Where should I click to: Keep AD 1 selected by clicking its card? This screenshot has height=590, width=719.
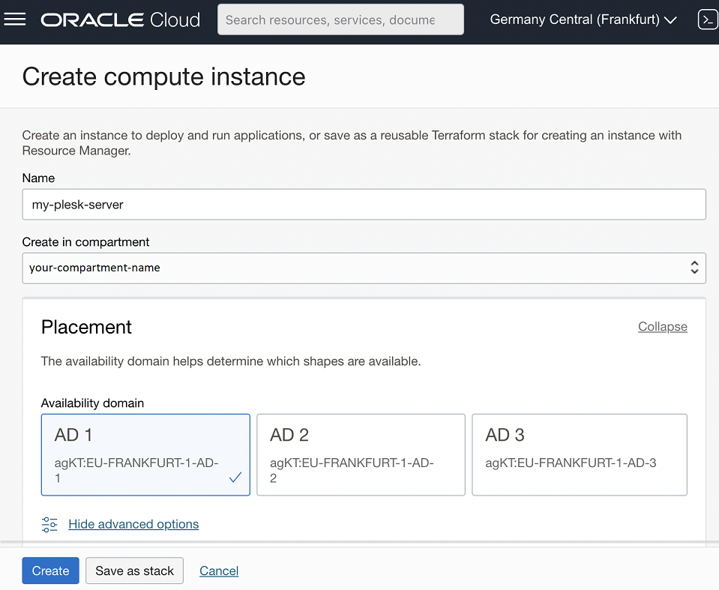145,454
